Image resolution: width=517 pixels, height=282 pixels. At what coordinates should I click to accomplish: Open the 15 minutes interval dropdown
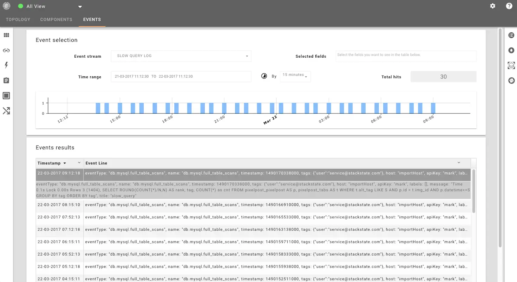pos(295,76)
